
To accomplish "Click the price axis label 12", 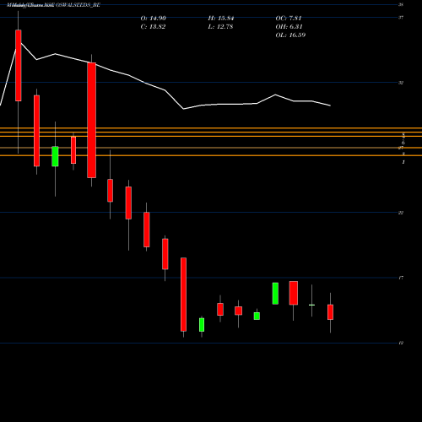I will (401, 343).
